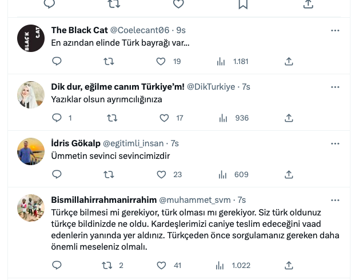Open Bismillahirrahmanirrahim profile avatar
This screenshot has width=351, height=280.
tap(31, 208)
